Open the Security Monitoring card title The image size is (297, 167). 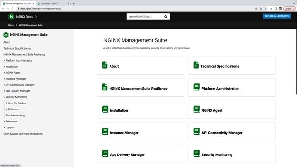(x=217, y=155)
